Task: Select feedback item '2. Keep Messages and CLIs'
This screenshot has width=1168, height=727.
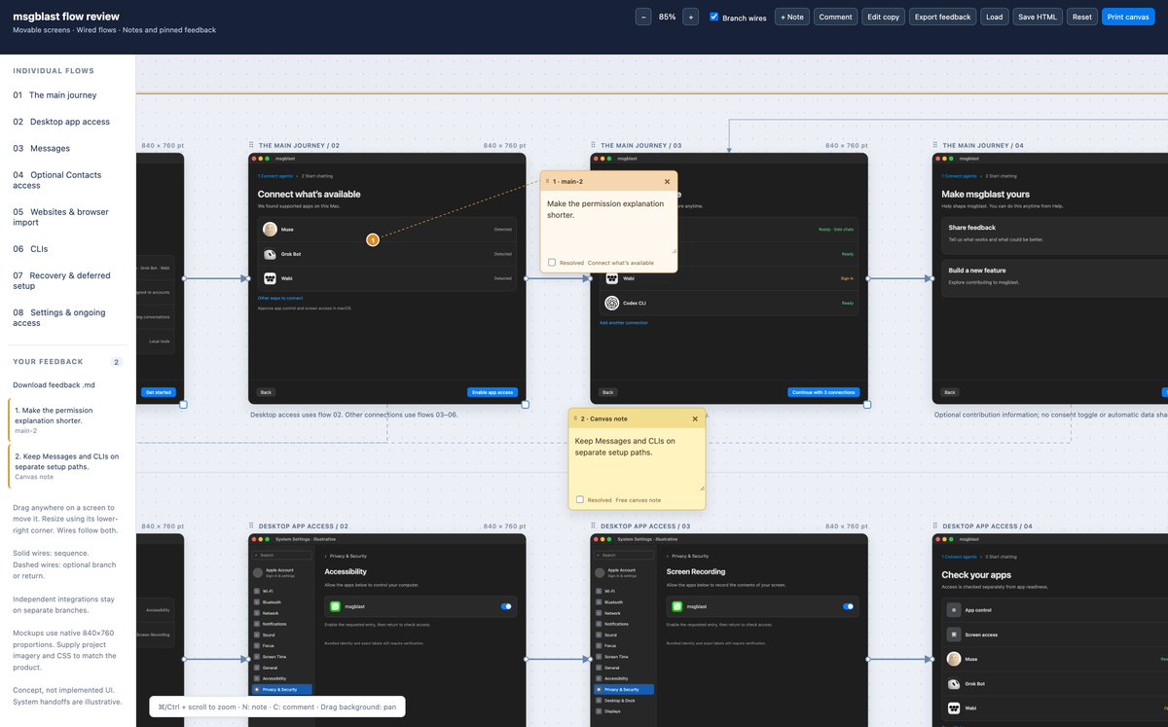Action: pos(66,466)
